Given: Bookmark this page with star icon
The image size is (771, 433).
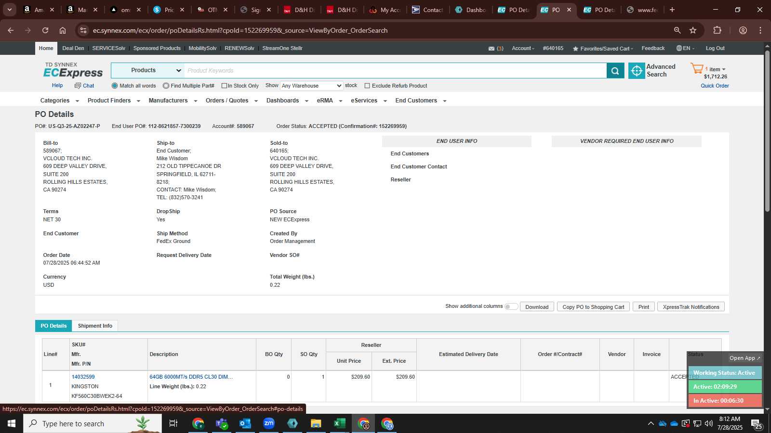Looking at the screenshot, I should [x=693, y=30].
